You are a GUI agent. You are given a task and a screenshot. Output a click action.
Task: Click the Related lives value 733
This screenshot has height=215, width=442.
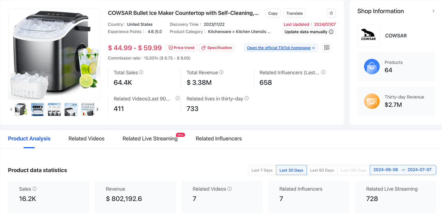[192, 109]
